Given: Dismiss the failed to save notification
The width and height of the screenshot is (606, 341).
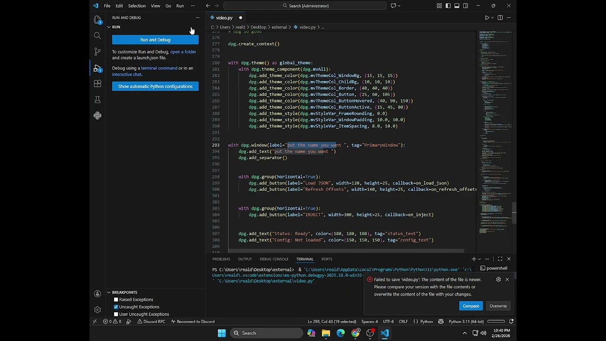Looking at the screenshot, I should [x=507, y=279].
